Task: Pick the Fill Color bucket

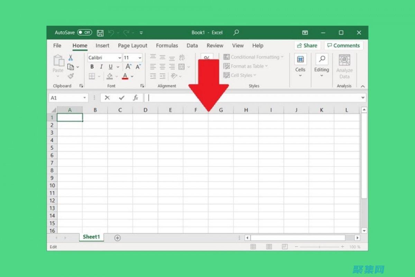Action: click(110, 76)
